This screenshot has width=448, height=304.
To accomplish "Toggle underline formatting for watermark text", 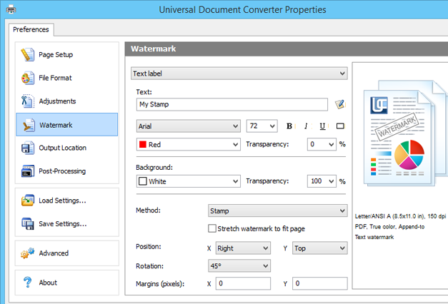I will pos(322,126).
